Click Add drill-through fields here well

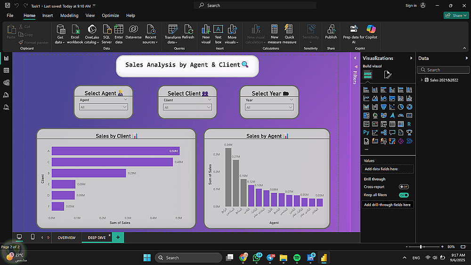388,205
